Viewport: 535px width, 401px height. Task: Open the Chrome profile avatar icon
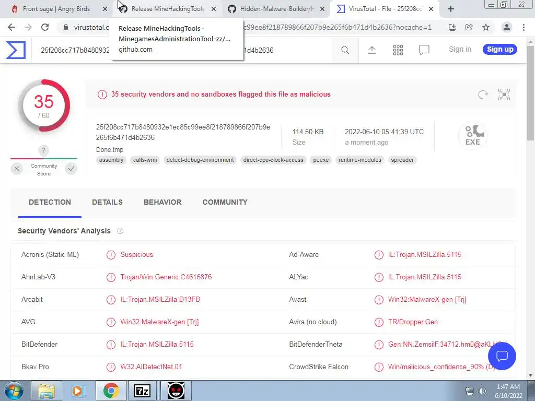click(507, 27)
